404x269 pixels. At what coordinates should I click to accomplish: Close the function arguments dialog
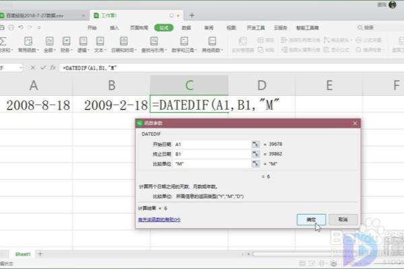[x=355, y=123]
